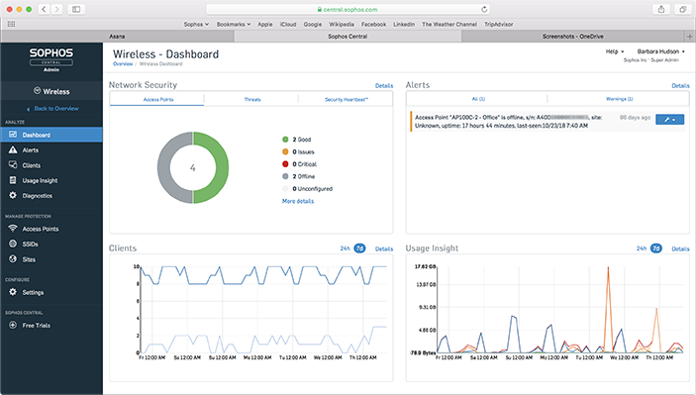Switch to the Asana browser tab
696x395 pixels.
[117, 37]
